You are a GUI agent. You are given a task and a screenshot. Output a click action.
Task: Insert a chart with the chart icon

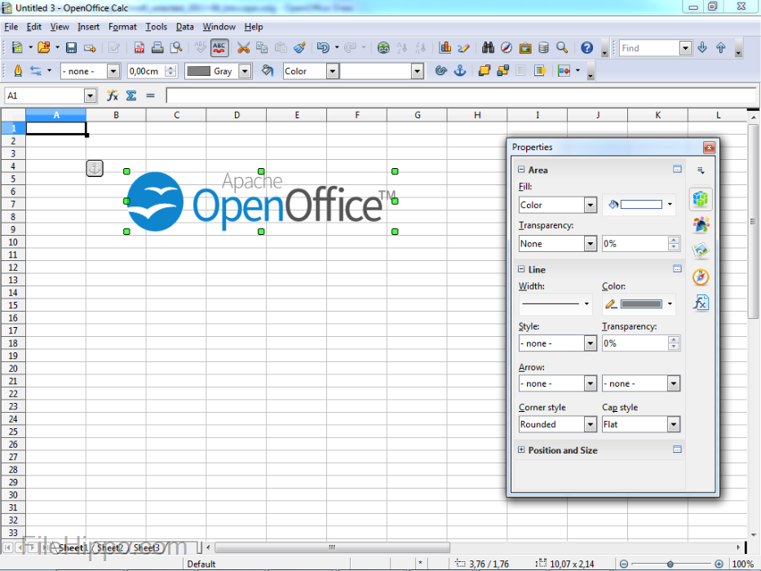coord(445,47)
